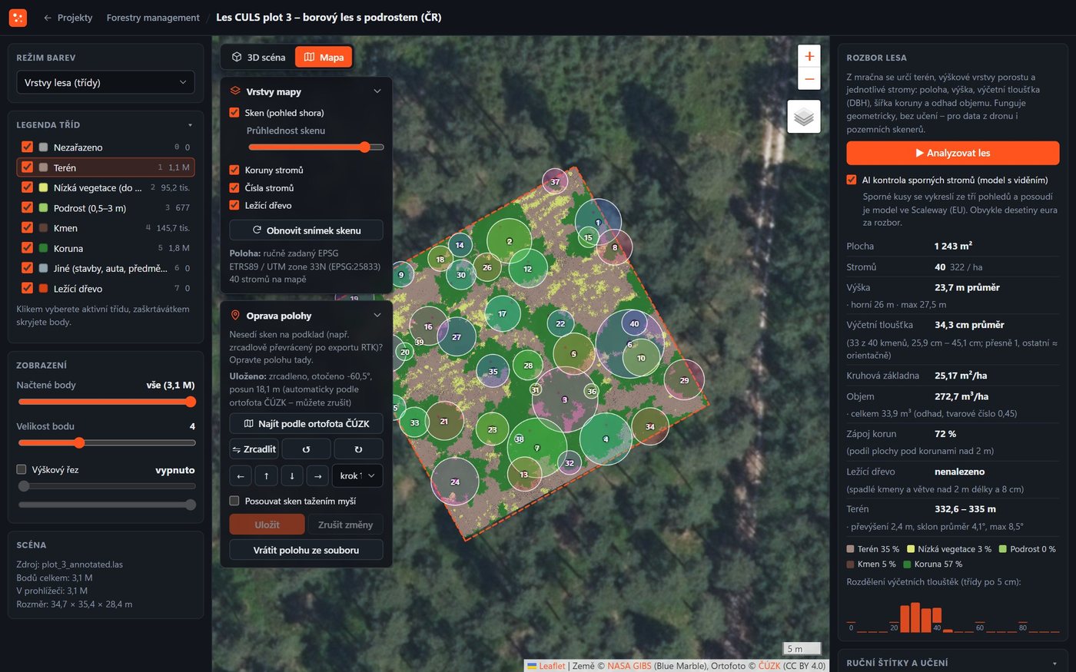
Task: Click the orange app logo icon
Action: pos(18,18)
